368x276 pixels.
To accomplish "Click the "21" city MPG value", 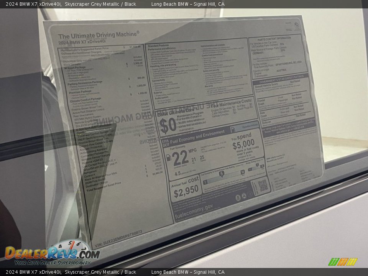I will [x=194, y=159].
